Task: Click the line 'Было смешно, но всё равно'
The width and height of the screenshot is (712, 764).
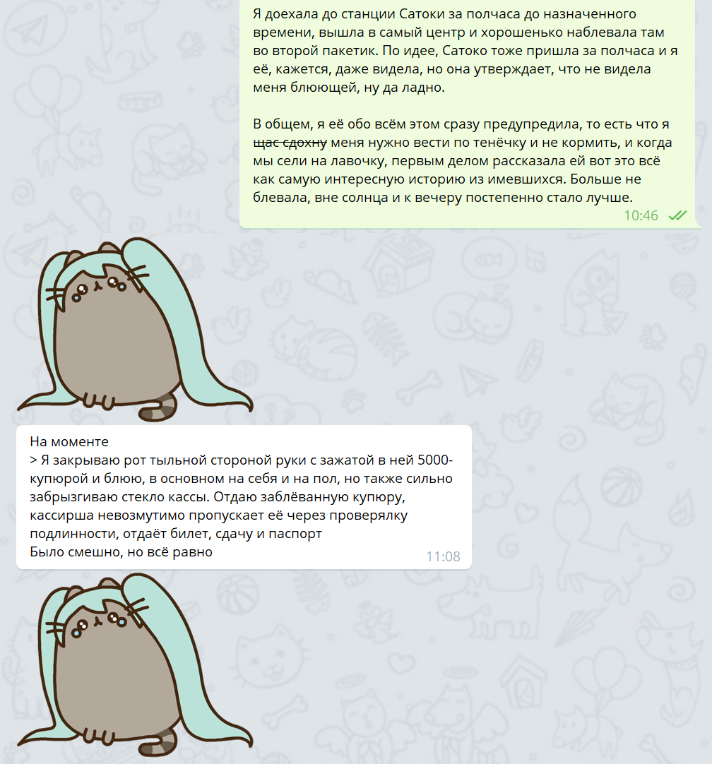Action: click(121, 552)
